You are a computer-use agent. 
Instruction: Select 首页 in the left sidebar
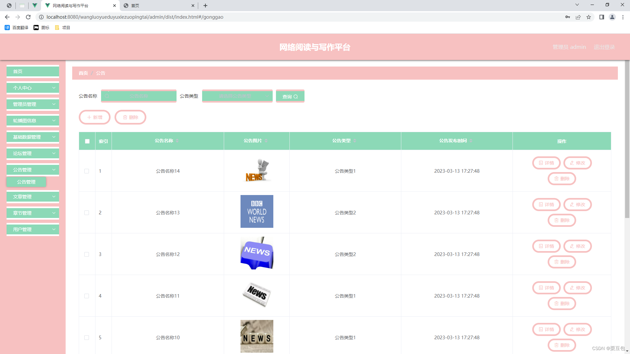33,71
